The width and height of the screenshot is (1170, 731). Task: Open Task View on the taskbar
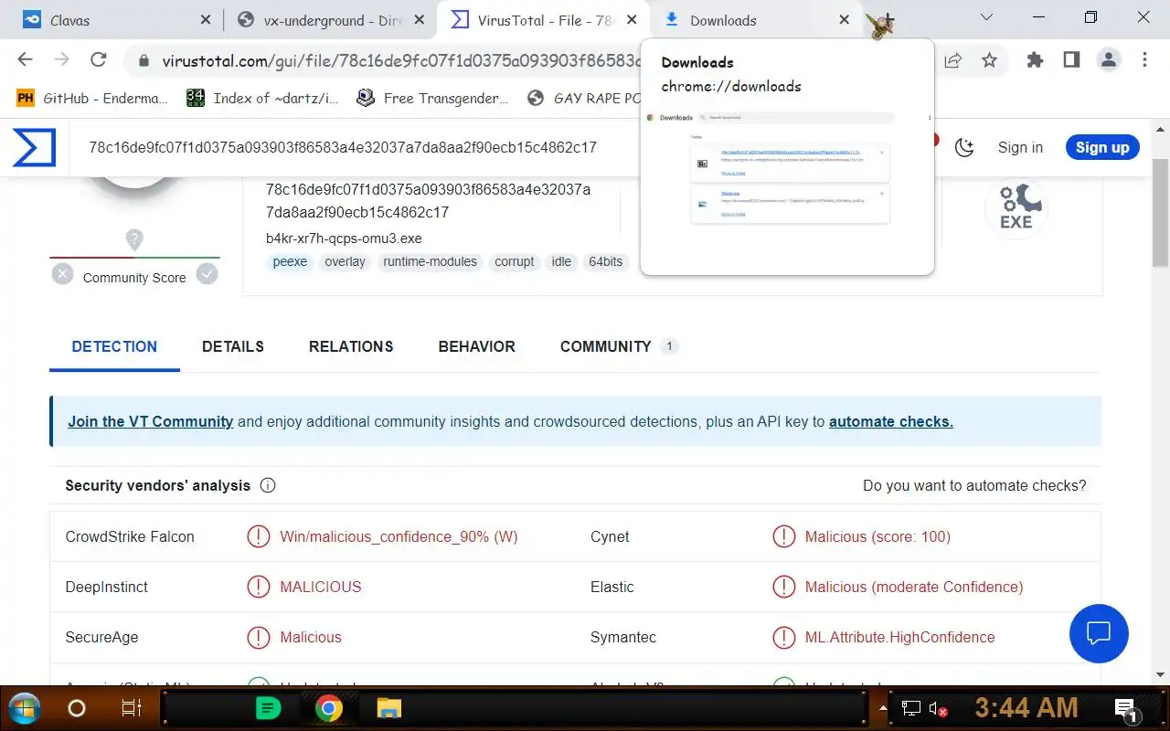point(131,708)
